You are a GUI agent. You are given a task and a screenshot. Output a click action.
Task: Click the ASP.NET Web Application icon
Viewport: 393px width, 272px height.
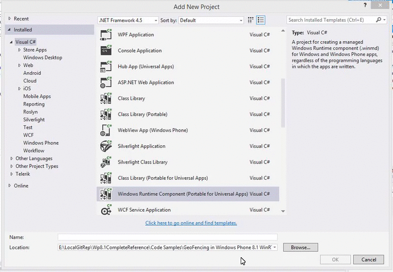(106, 82)
